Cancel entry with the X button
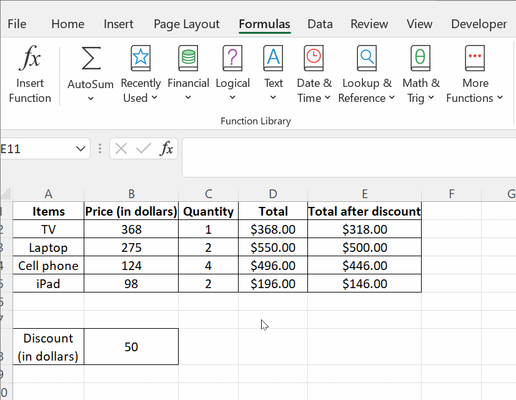Image resolution: width=516 pixels, height=400 pixels. (x=121, y=149)
